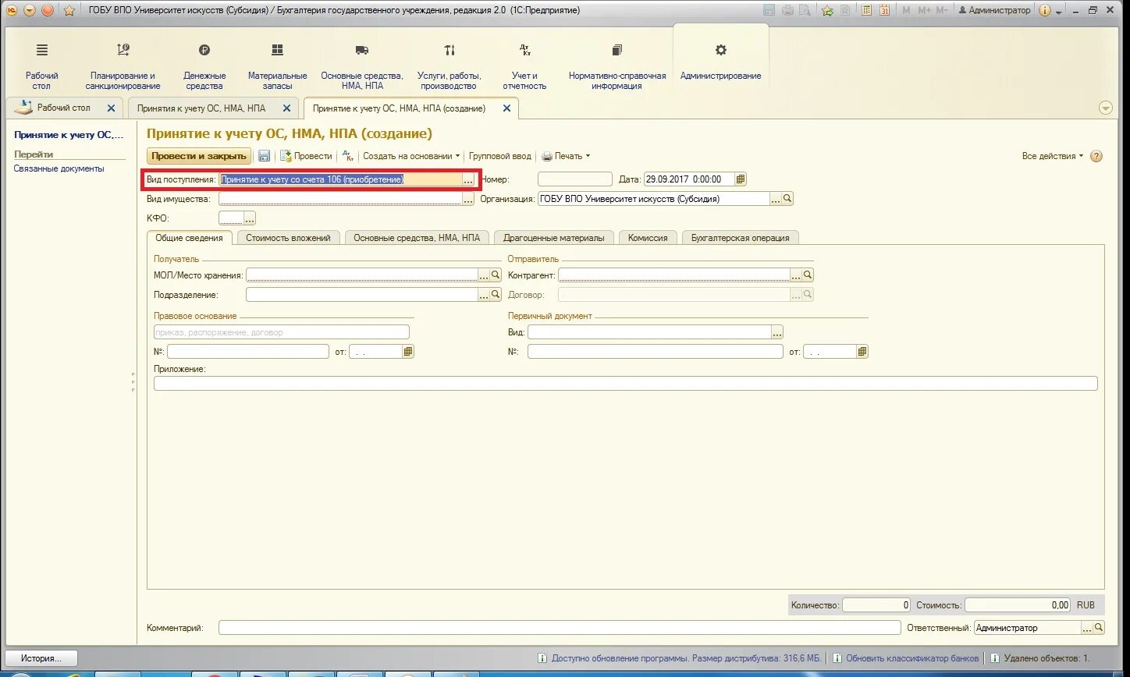Open Администрирование section
The image size is (1130, 677).
pyautogui.click(x=720, y=62)
